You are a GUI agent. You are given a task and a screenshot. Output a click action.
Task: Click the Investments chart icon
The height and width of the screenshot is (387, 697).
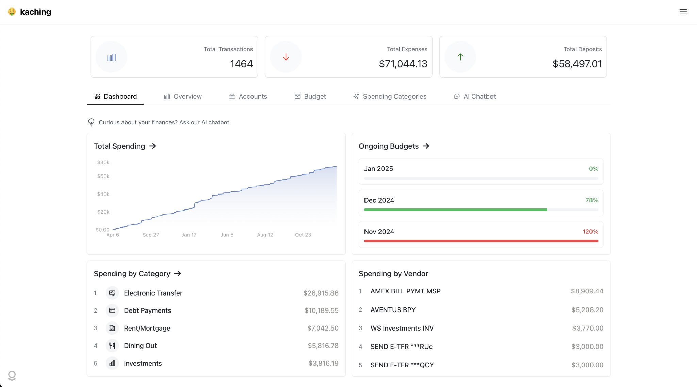[x=112, y=364]
